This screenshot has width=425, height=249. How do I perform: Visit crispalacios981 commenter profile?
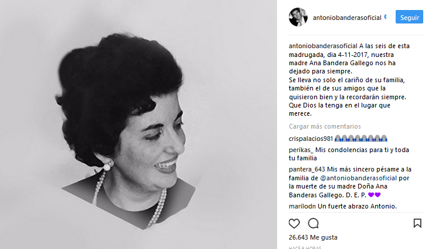[x=311, y=139]
